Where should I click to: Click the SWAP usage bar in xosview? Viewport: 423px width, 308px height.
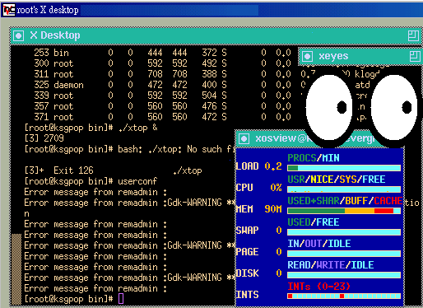(x=344, y=232)
